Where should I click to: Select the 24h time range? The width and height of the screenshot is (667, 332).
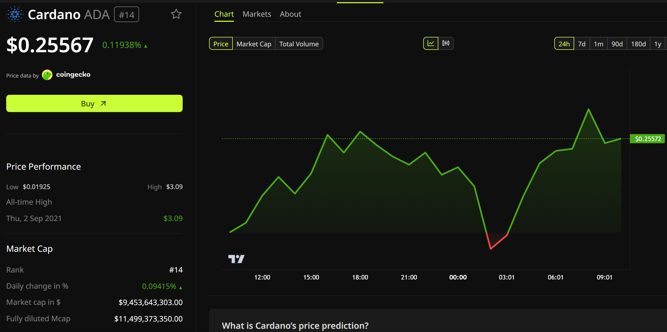(x=564, y=44)
